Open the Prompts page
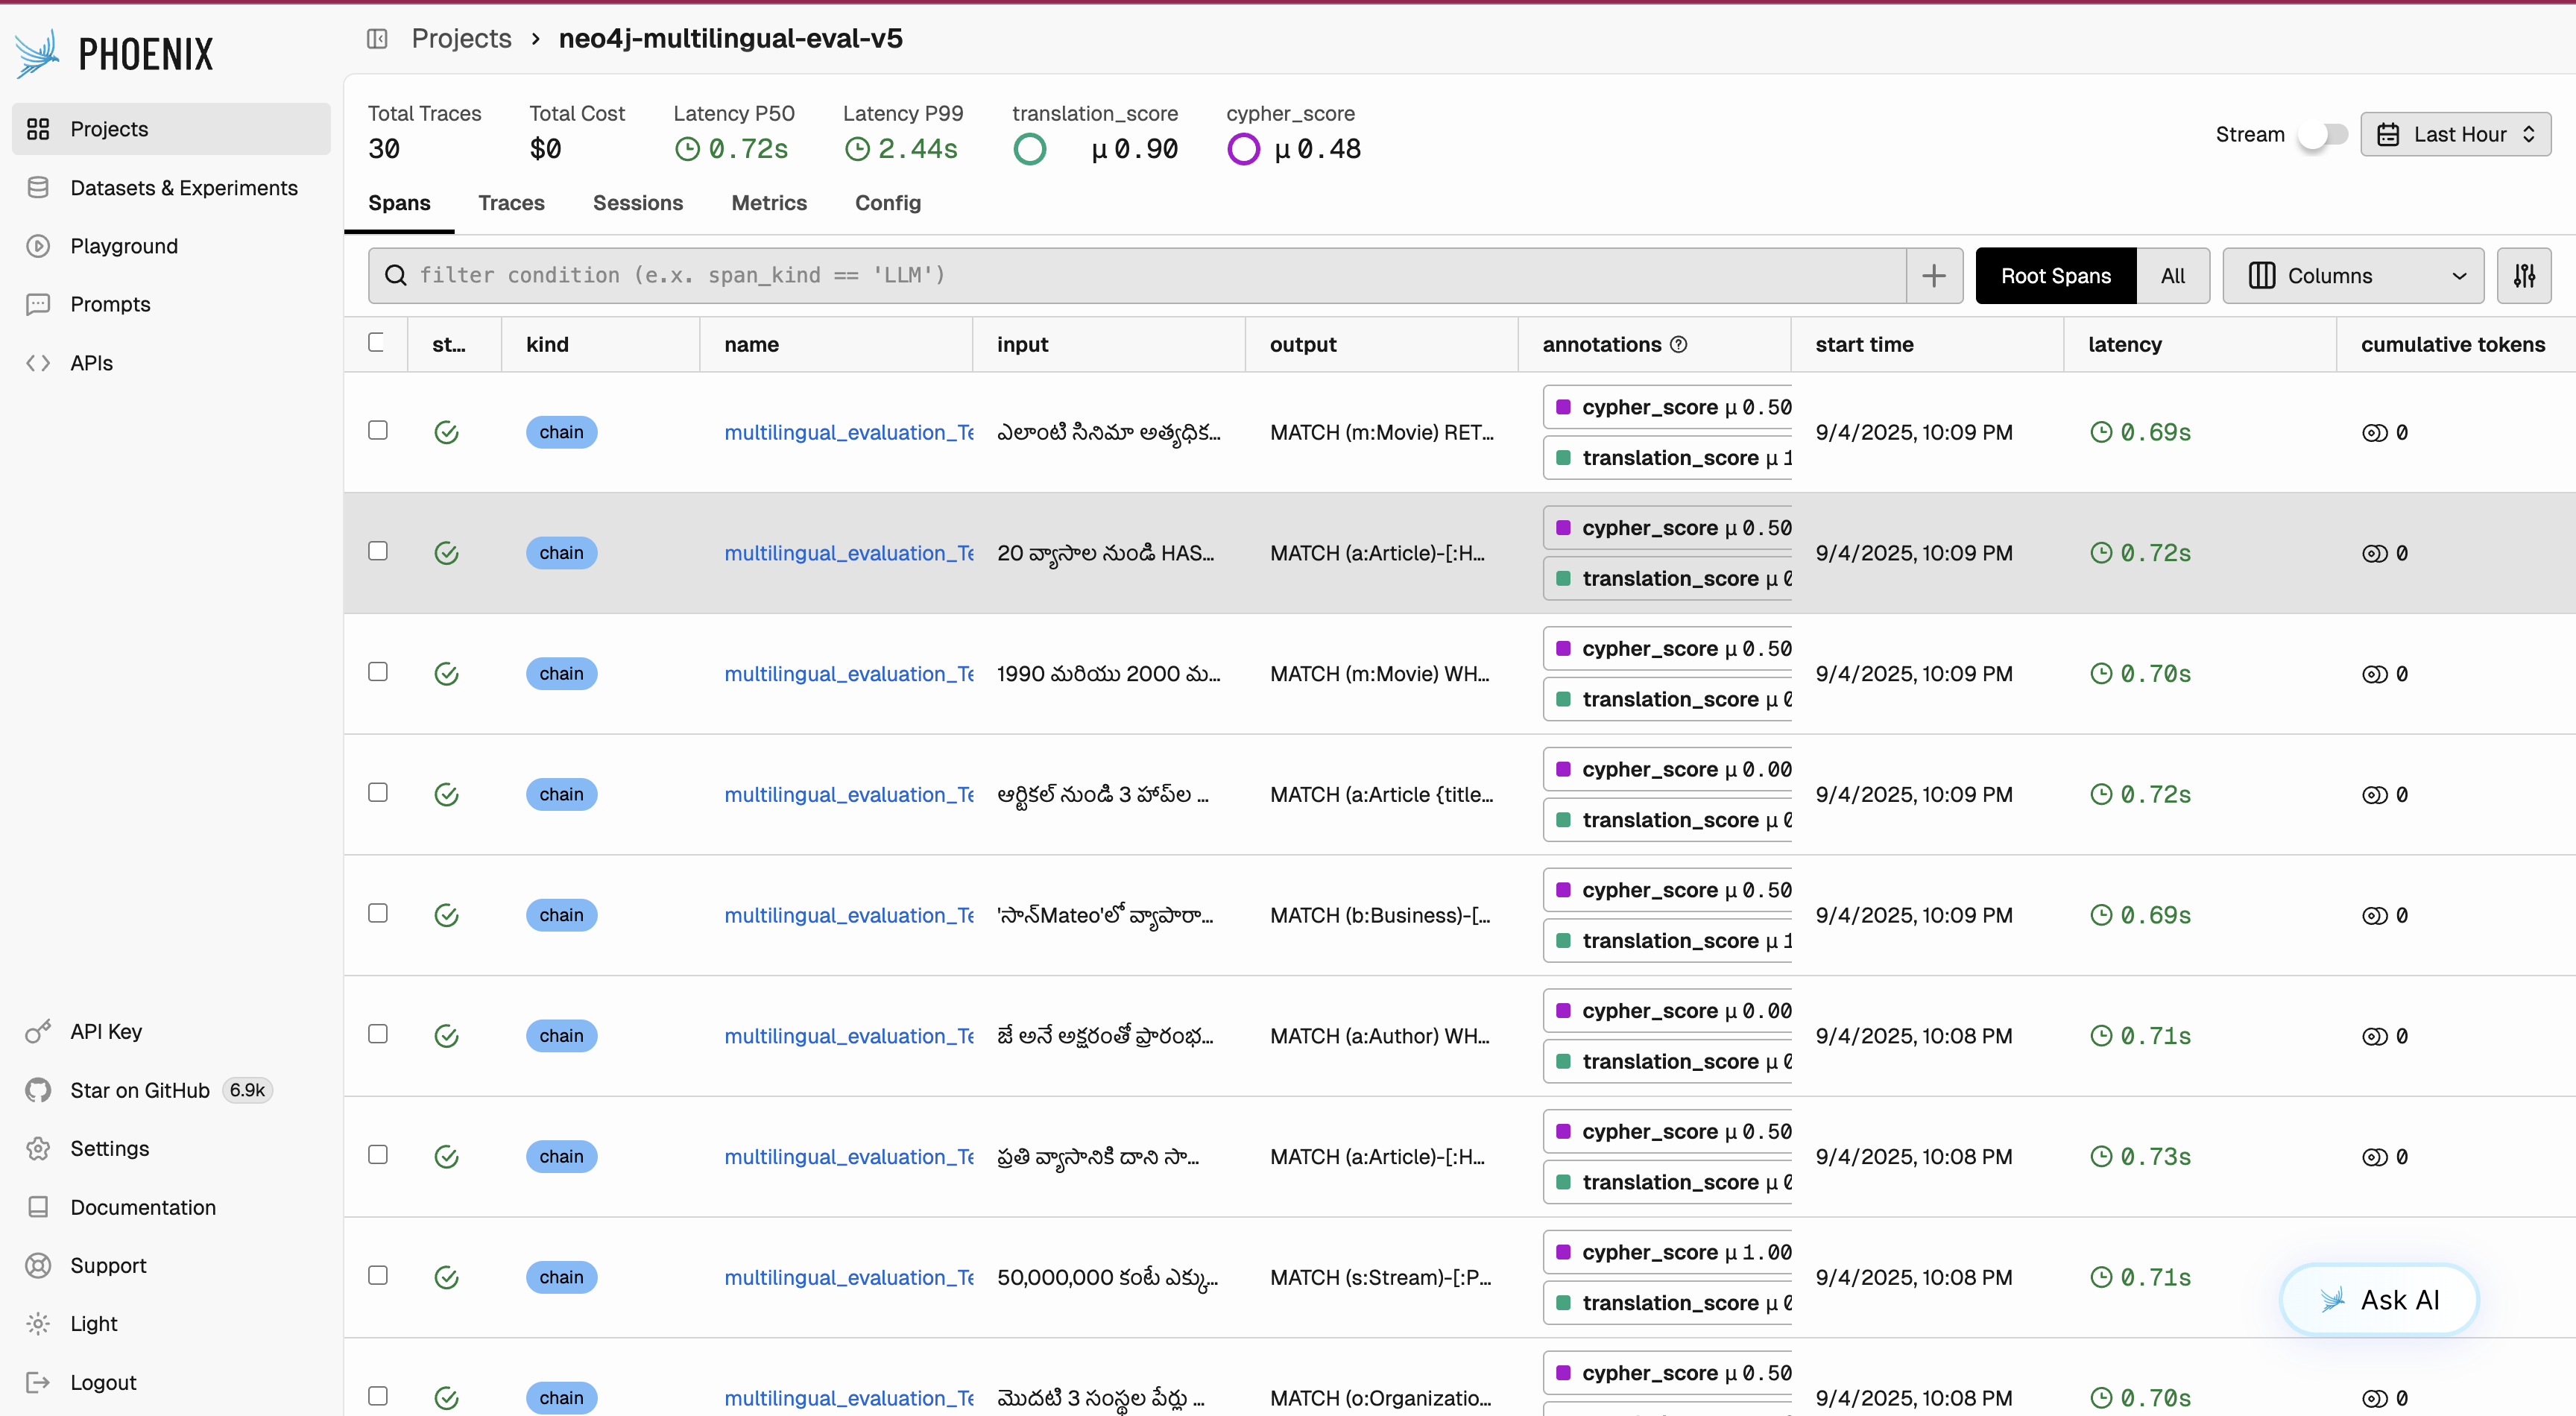 [110, 304]
